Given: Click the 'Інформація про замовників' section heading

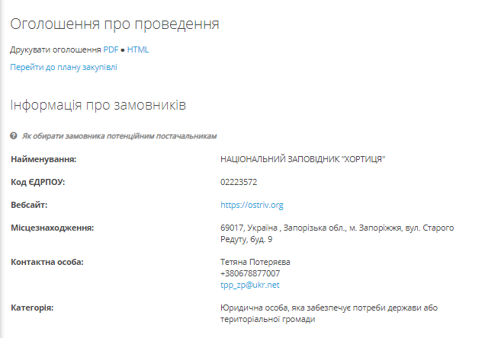Looking at the screenshot, I should point(98,105).
